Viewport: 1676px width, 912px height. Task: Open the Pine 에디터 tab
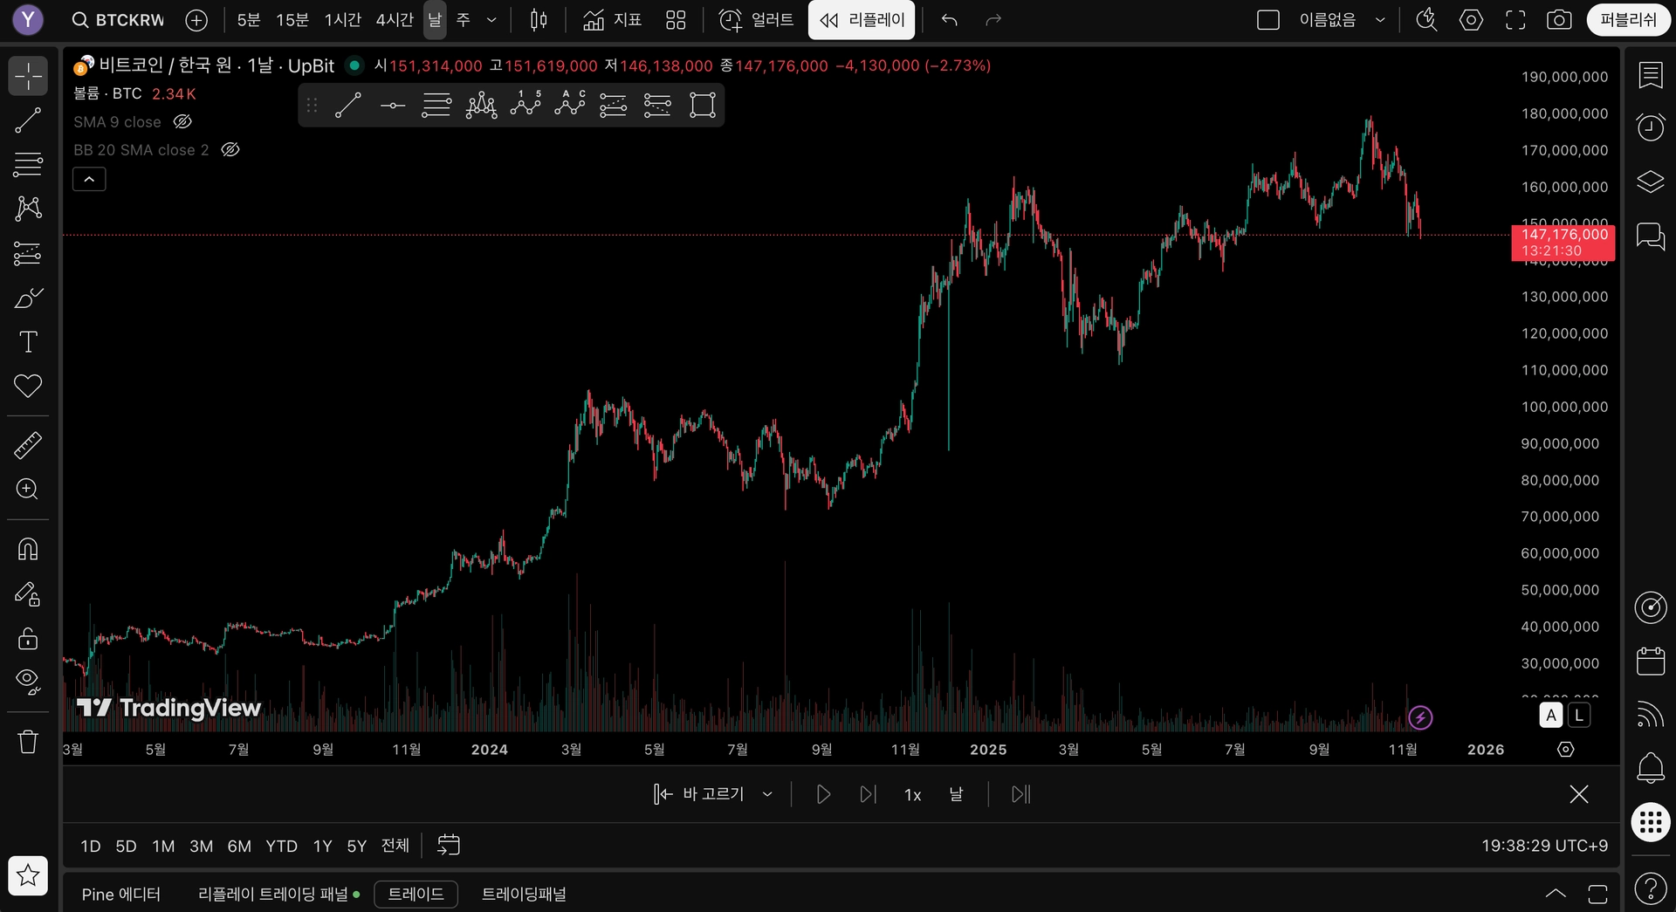121,895
